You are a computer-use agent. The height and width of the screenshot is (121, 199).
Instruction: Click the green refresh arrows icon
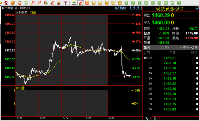(26, 3)
